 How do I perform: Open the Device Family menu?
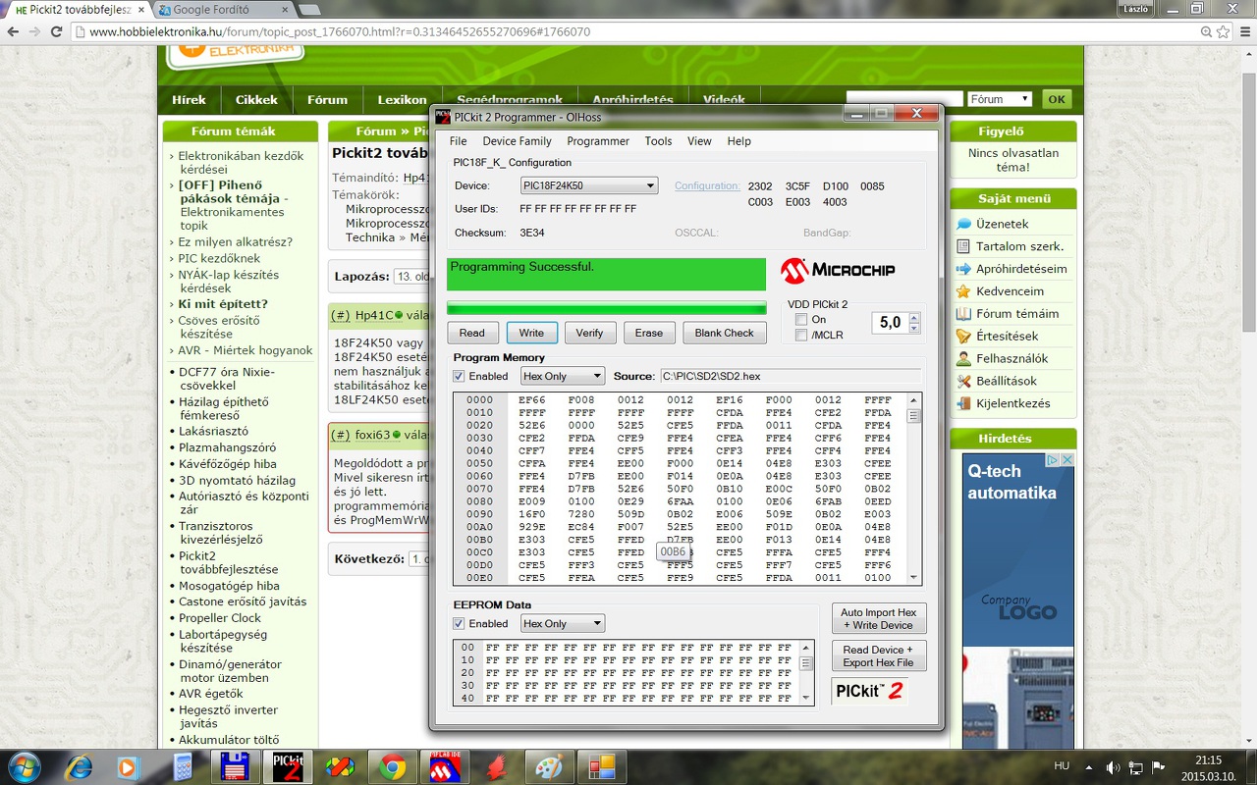[x=517, y=141]
